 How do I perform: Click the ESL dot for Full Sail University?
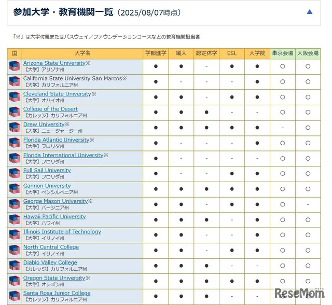(x=232, y=174)
